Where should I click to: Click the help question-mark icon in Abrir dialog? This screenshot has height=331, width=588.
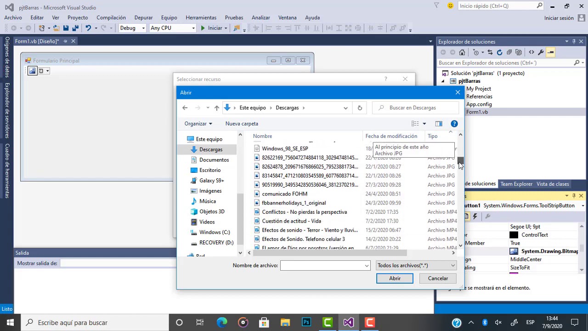(454, 124)
